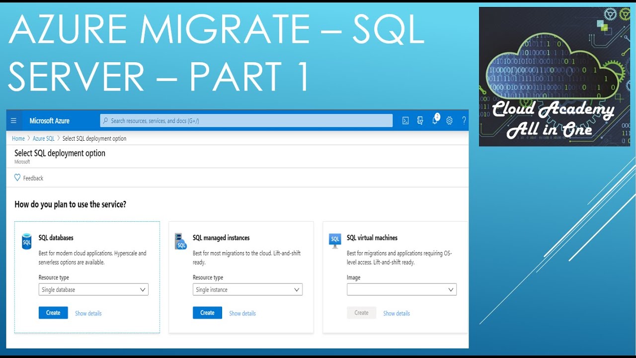Click the Feedback heart icon
636x358 pixels.
(x=17, y=178)
